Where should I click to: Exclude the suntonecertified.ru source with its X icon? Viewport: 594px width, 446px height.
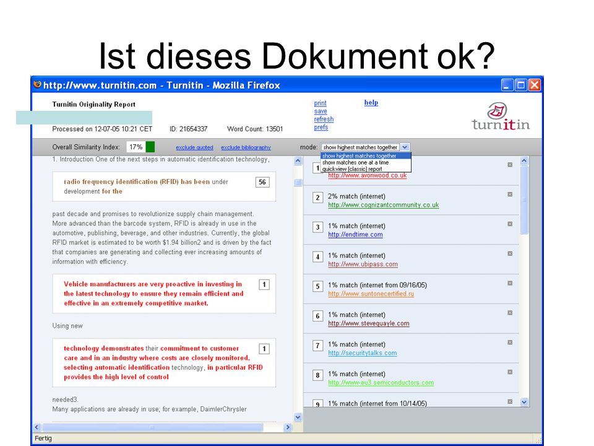(x=510, y=283)
